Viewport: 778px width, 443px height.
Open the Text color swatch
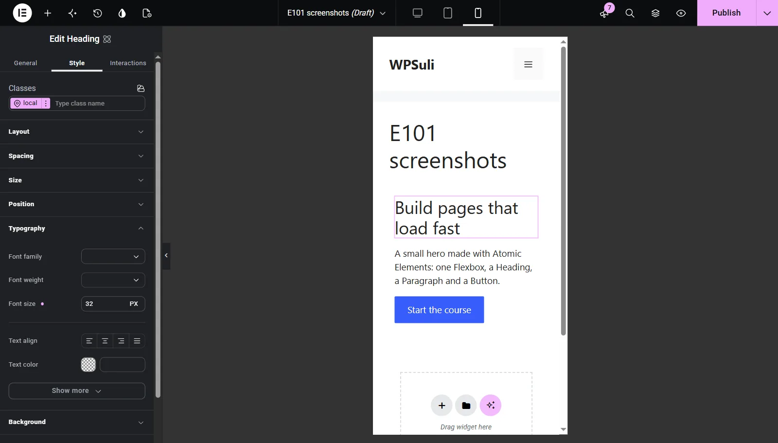[x=88, y=365]
